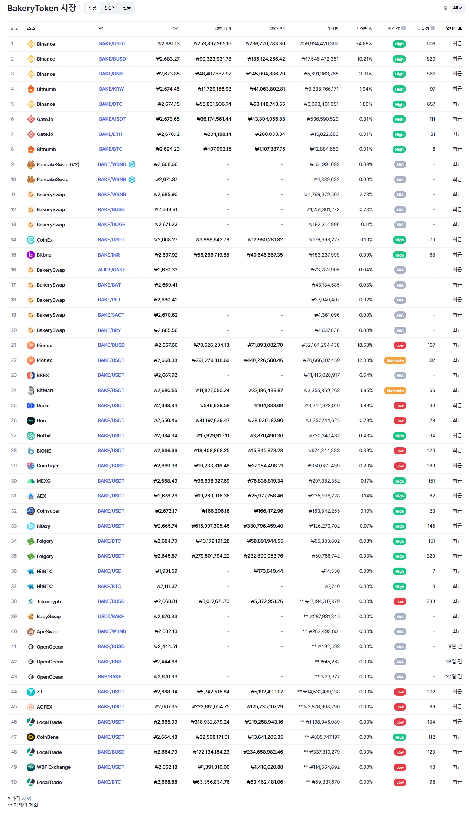Open the BAKE/BNB pair on Binance
The width and height of the screenshot is (469, 813).
coord(111,74)
